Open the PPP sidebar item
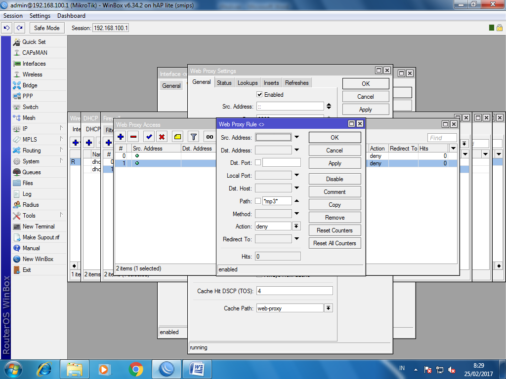This screenshot has height=379, width=506. [x=28, y=96]
